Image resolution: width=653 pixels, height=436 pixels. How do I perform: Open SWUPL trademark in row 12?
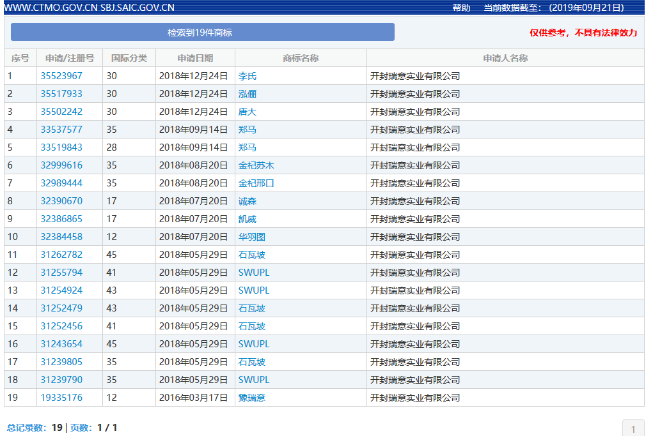[254, 273]
